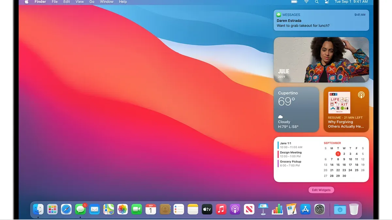
Task: Open Mail envelope icon in Dock
Action: pyautogui.click(x=94, y=209)
